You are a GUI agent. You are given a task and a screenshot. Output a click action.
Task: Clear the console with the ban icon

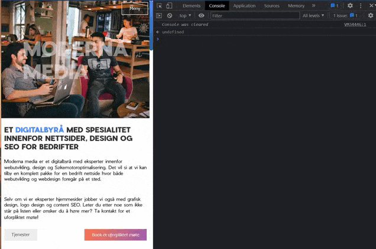[170, 15]
